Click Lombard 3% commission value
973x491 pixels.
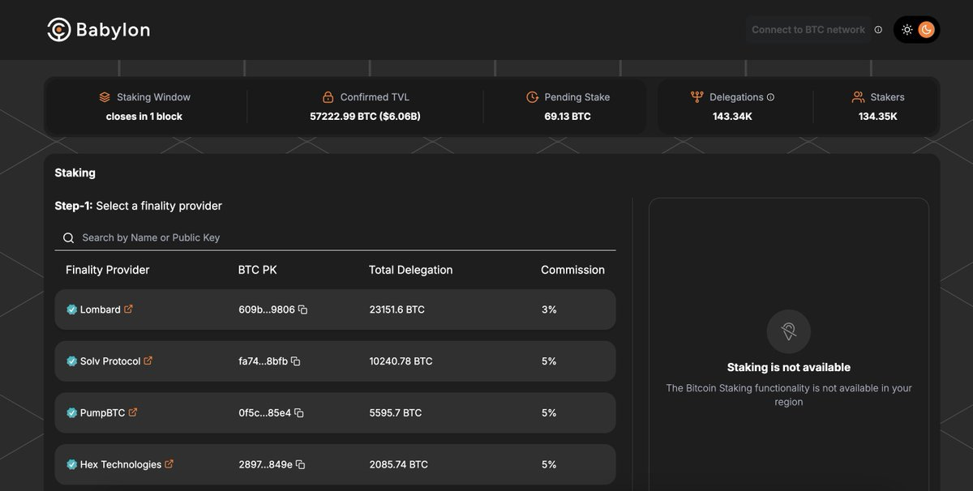tap(549, 310)
